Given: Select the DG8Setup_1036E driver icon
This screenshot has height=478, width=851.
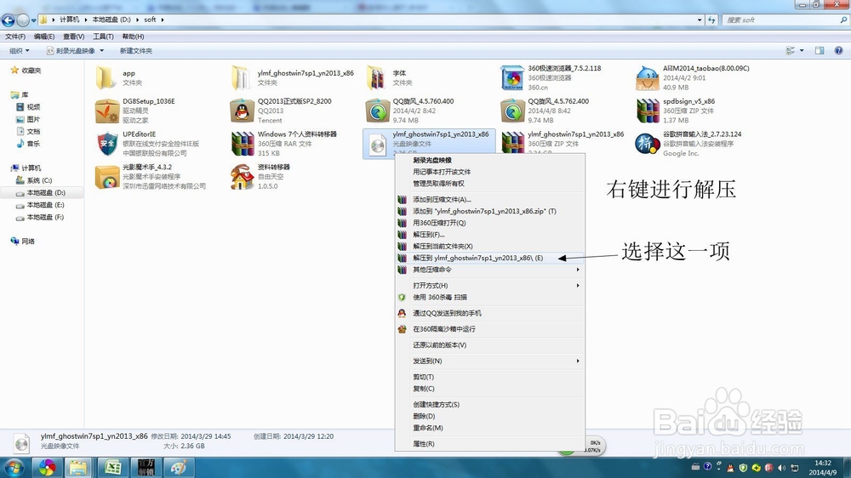Looking at the screenshot, I should (107, 111).
